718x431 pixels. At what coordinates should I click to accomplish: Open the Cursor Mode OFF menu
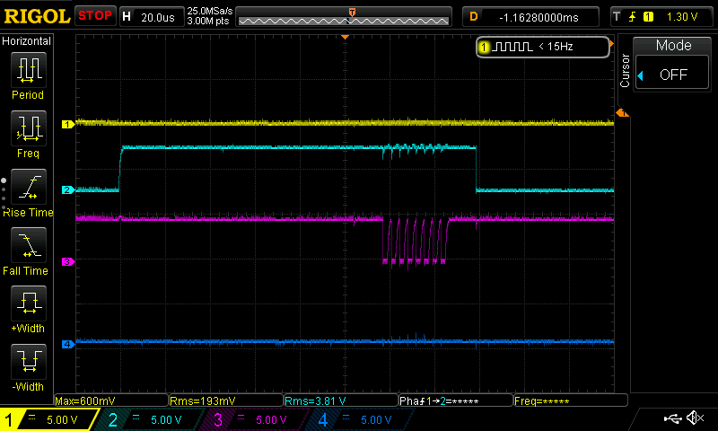[x=672, y=75]
